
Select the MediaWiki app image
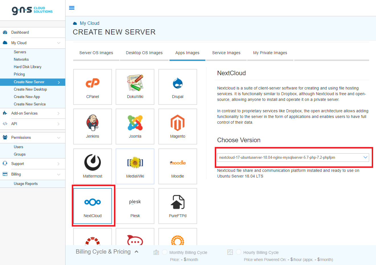(135, 166)
